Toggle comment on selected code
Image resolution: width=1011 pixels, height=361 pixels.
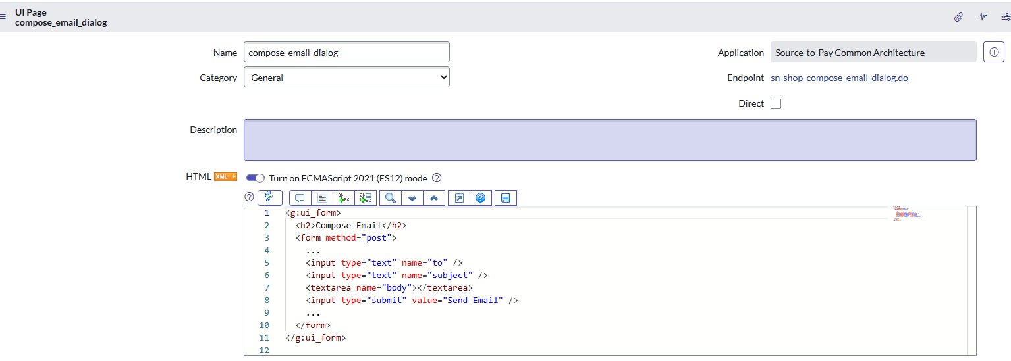300,197
